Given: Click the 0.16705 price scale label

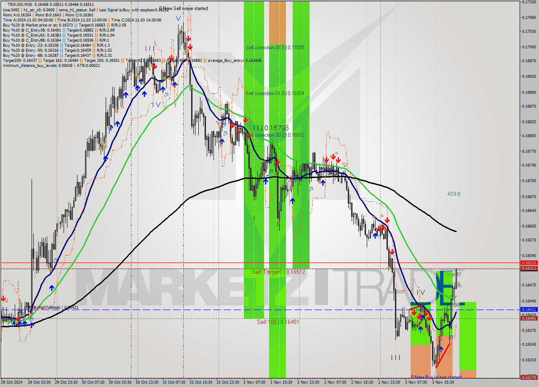Looking at the screenshot, I should [x=529, y=181].
